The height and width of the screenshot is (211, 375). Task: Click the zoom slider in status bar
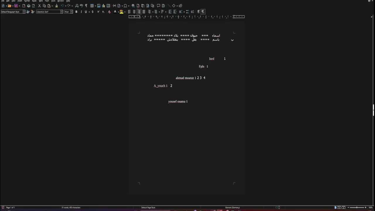point(357,207)
